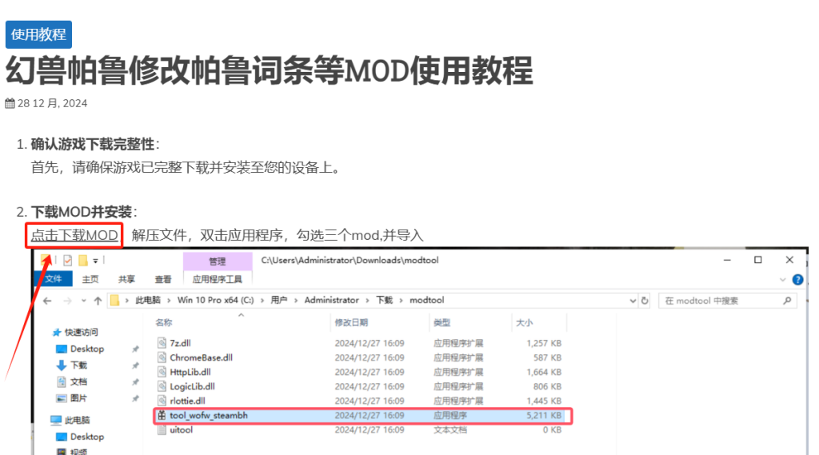Click modtool in the address breadcrumb
Image resolution: width=819 pixels, height=455 pixels.
(427, 301)
